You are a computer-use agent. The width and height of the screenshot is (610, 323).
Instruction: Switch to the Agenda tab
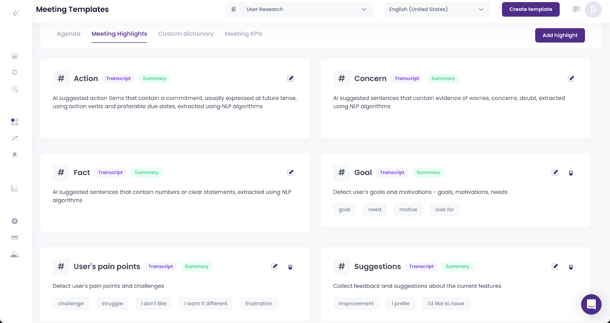69,34
